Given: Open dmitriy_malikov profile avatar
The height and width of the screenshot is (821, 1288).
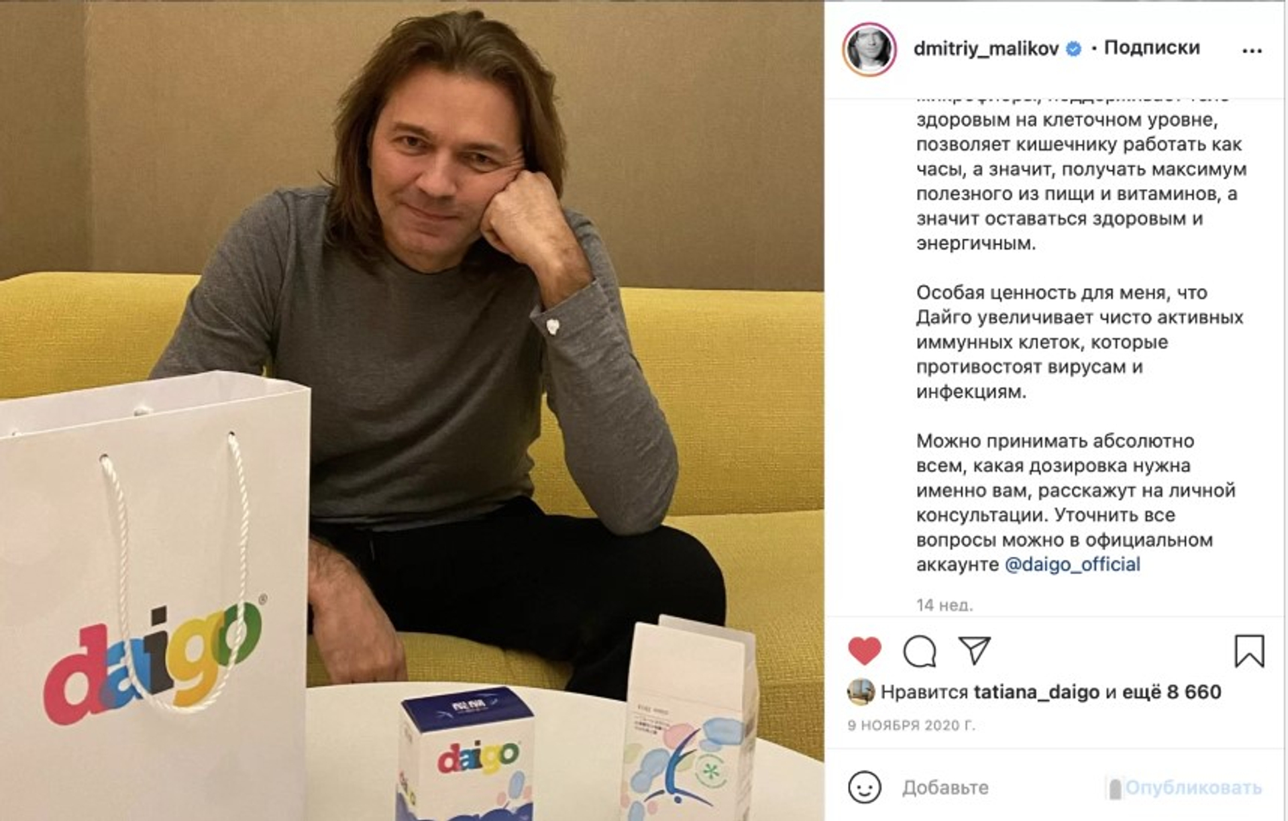Looking at the screenshot, I should click(x=869, y=50).
